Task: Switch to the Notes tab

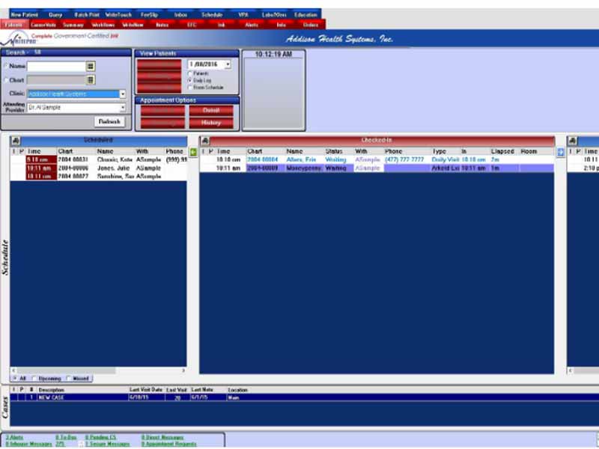Action: pos(161,24)
